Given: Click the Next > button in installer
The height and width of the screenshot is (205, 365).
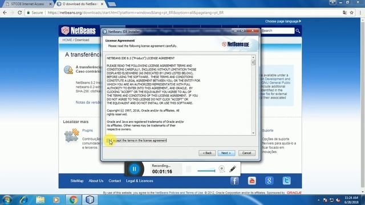Looking at the screenshot, I should (226, 153).
